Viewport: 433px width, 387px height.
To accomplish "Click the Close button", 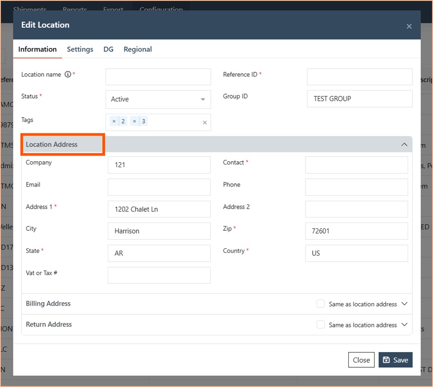I will 361,360.
